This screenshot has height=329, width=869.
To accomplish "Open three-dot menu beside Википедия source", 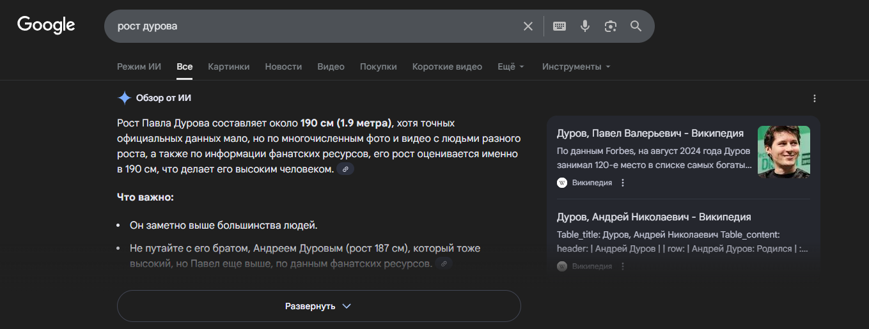I will pyautogui.click(x=623, y=183).
